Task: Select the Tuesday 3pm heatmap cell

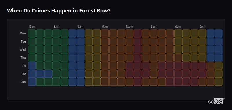Action: click(x=154, y=41)
